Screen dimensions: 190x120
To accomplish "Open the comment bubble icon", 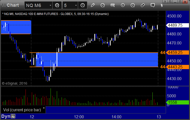I will 152,5.
